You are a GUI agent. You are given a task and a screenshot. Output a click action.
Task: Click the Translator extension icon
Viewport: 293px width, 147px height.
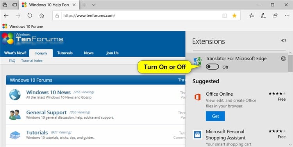198,61
